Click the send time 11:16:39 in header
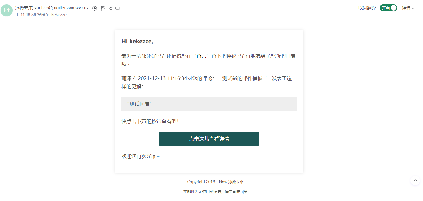423x201 pixels. (x=28, y=15)
